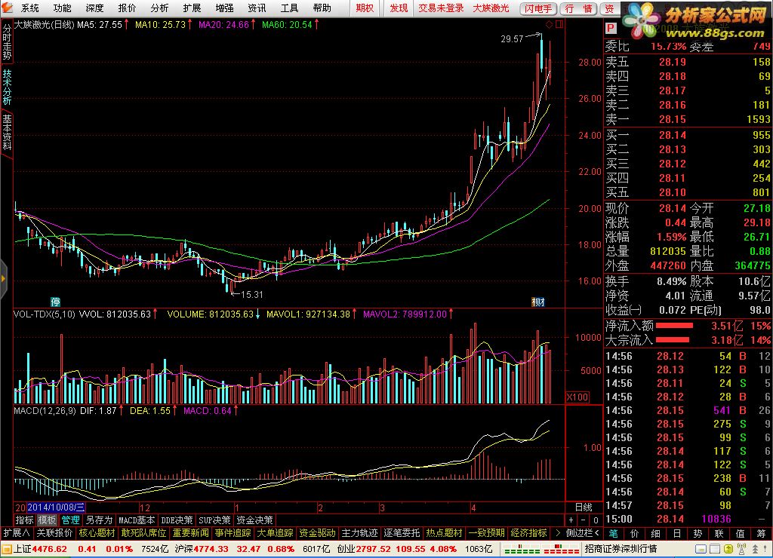Click the 日线 period label below chart

coord(584,507)
